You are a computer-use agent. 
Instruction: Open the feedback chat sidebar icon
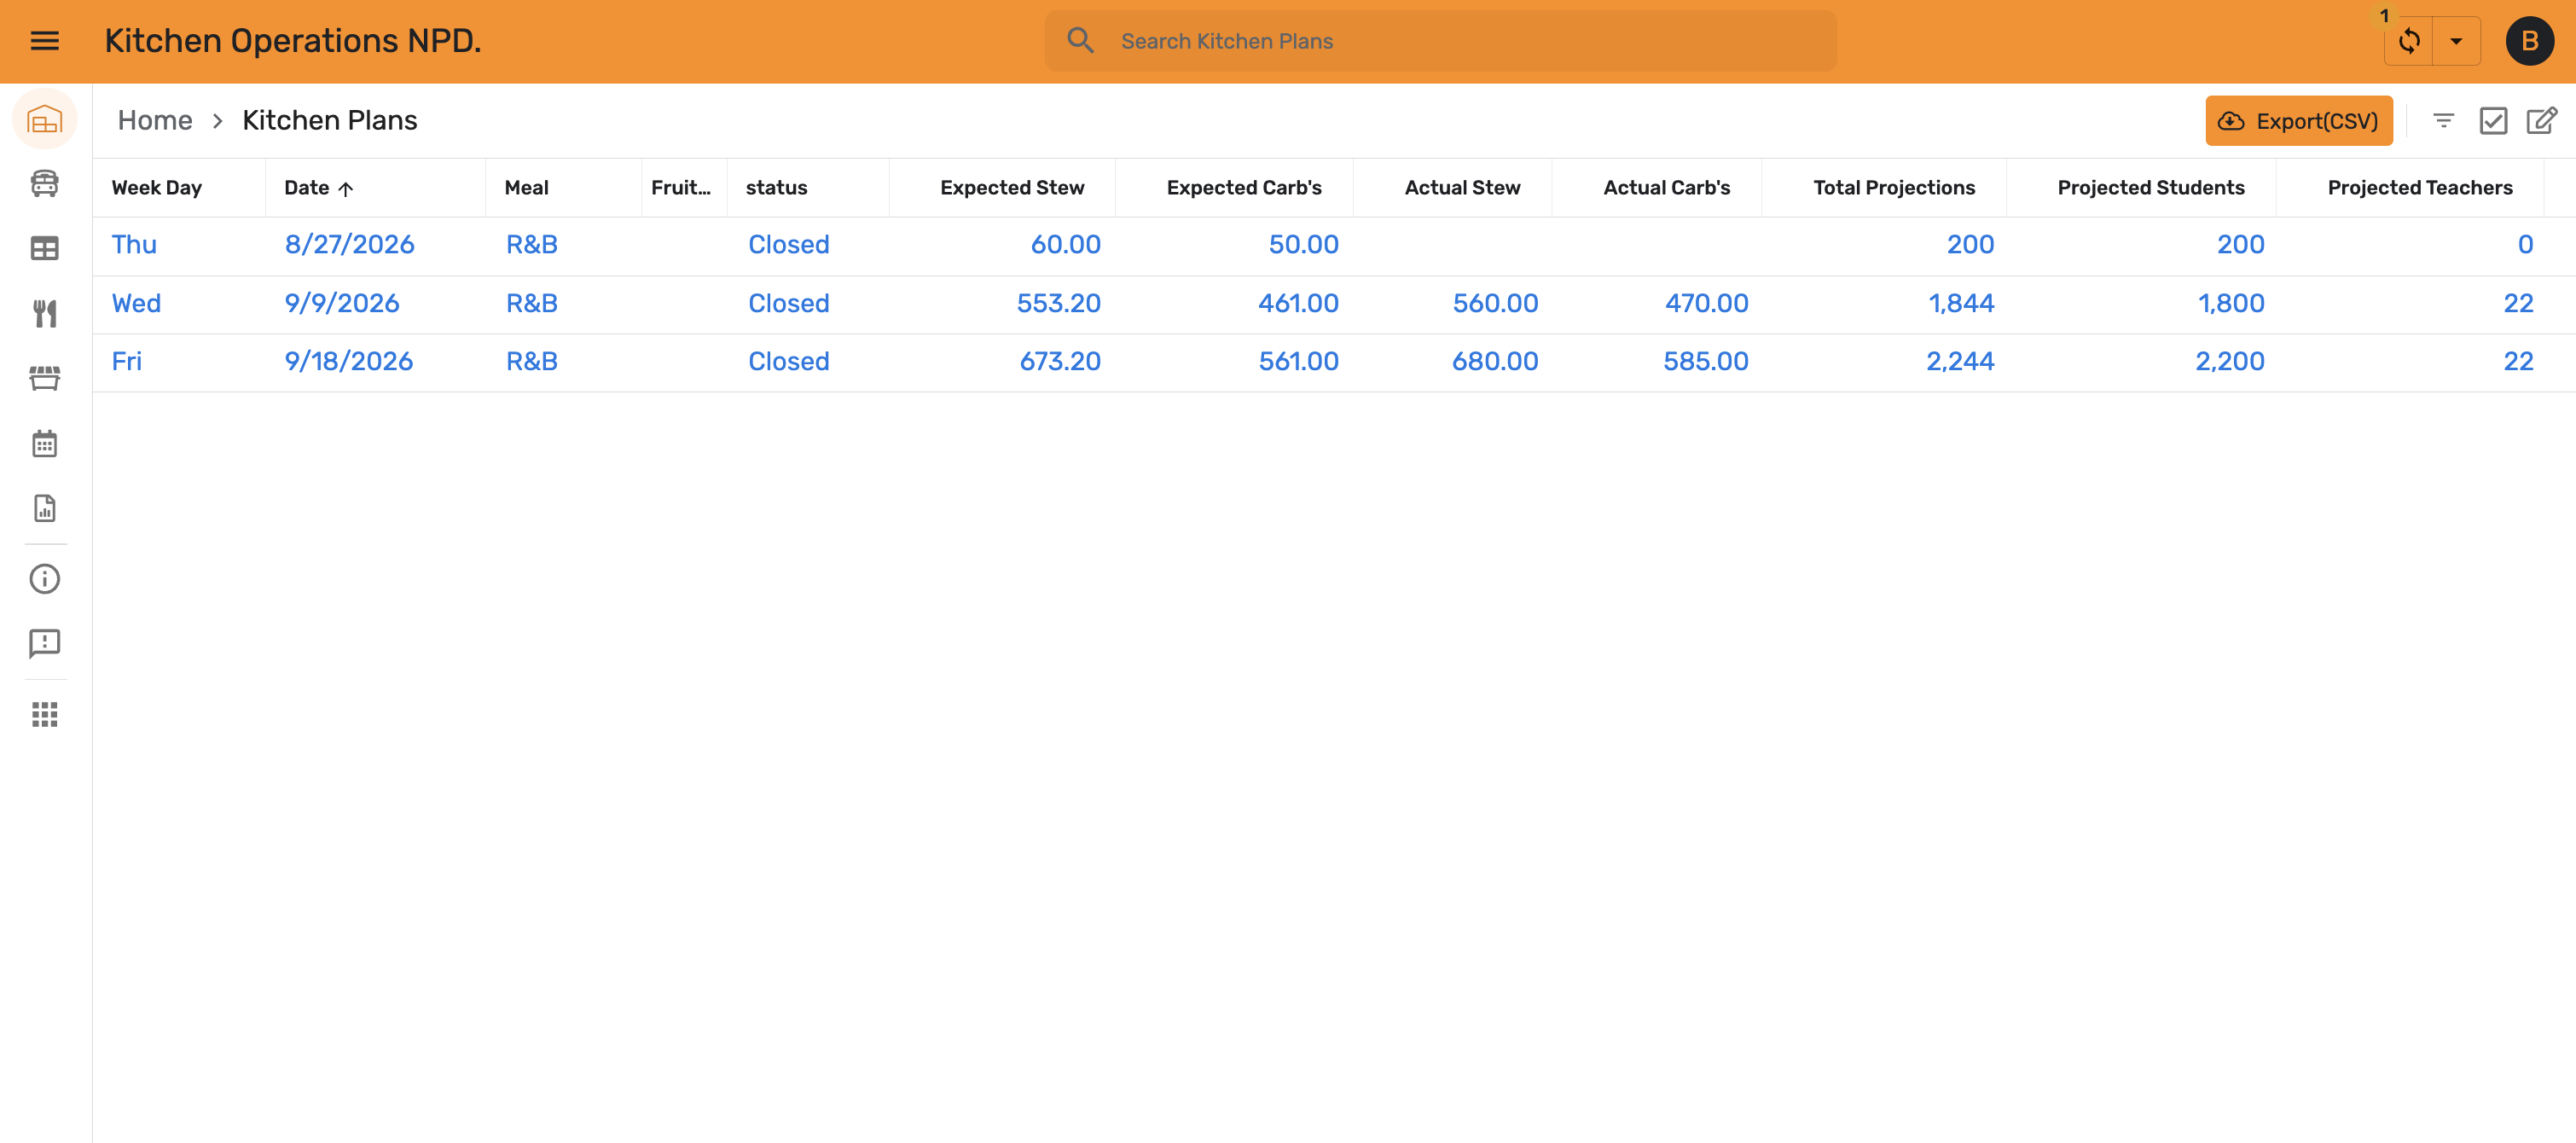click(45, 644)
